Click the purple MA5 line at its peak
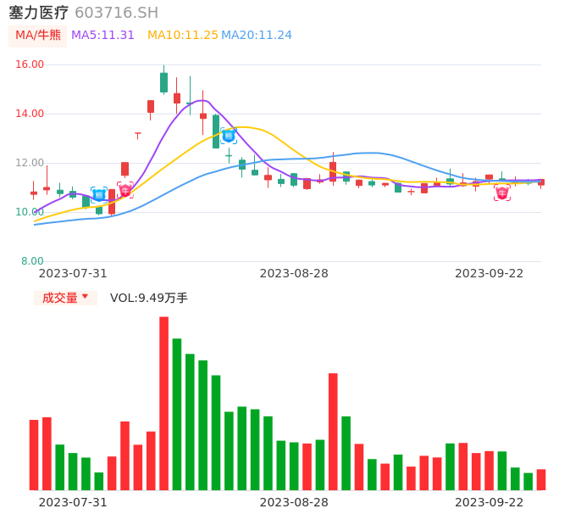This screenshot has height=514, width=581. point(202,100)
